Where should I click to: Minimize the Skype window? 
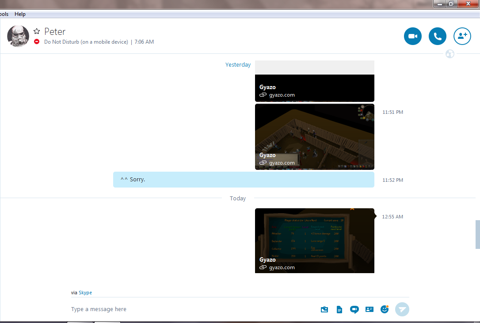coord(440,4)
